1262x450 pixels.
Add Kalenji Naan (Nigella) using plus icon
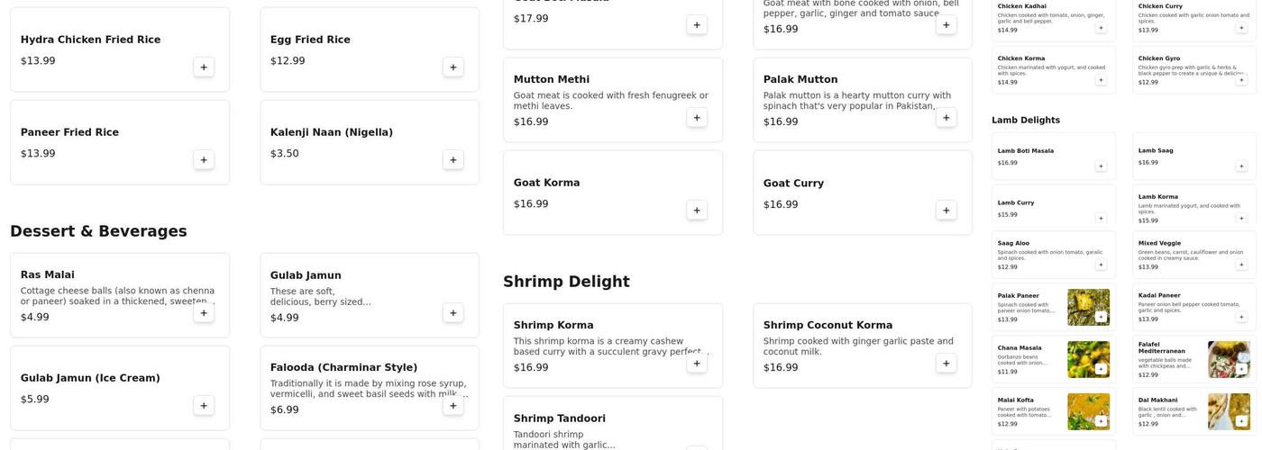coord(453,160)
